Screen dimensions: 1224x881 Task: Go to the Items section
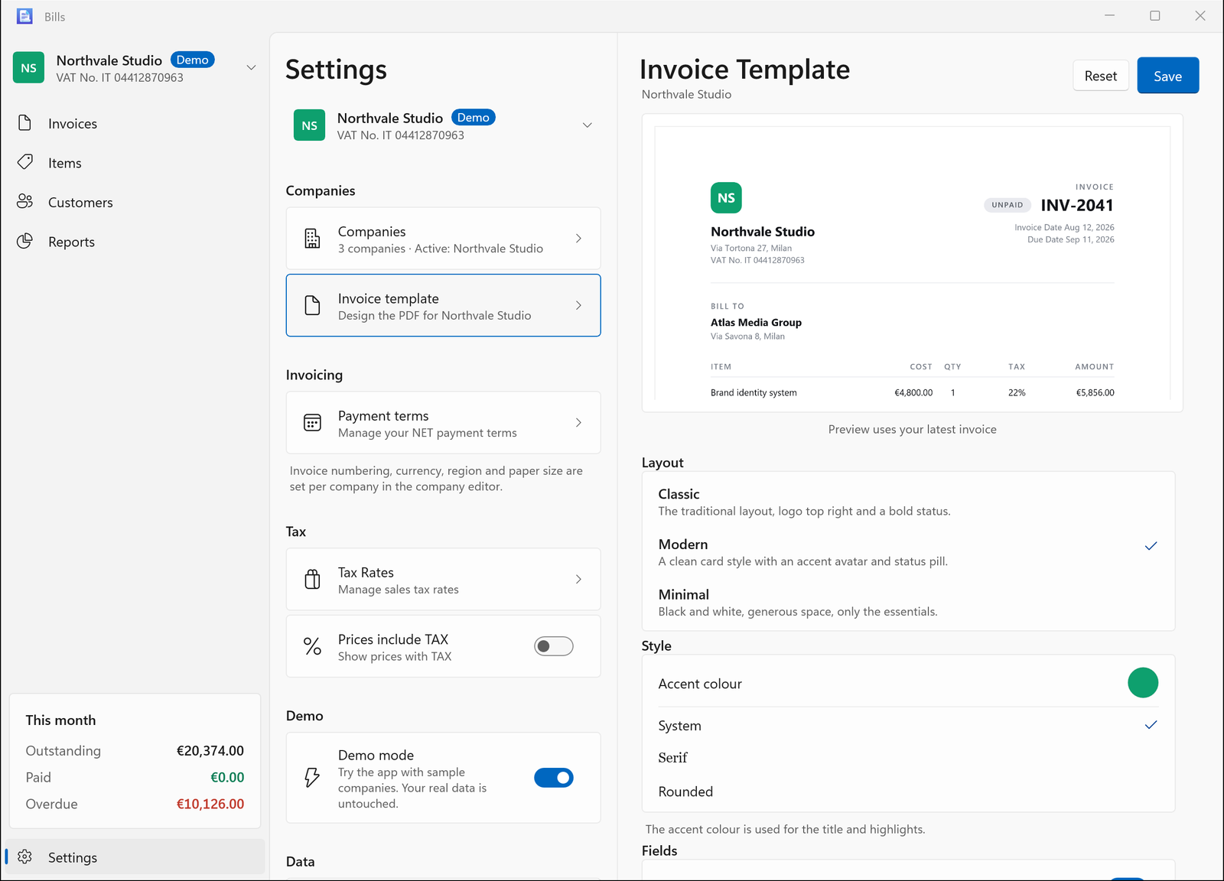coord(135,163)
